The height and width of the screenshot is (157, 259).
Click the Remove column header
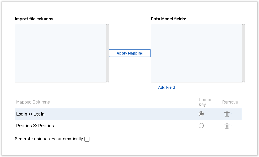[230, 102]
